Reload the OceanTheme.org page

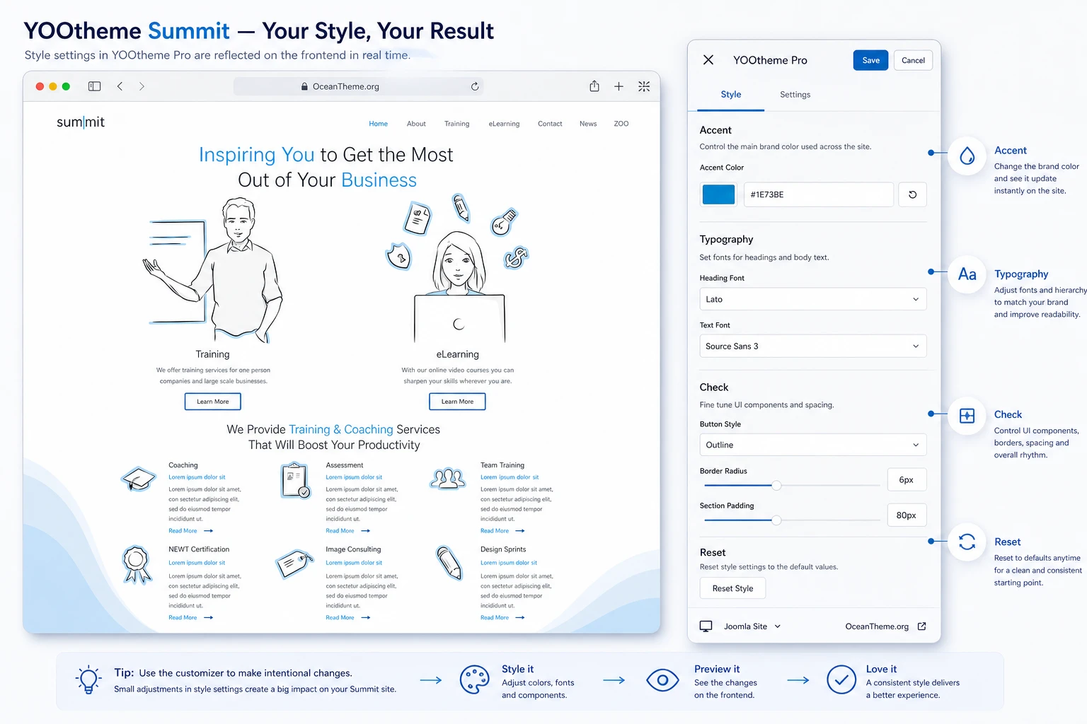[475, 86]
